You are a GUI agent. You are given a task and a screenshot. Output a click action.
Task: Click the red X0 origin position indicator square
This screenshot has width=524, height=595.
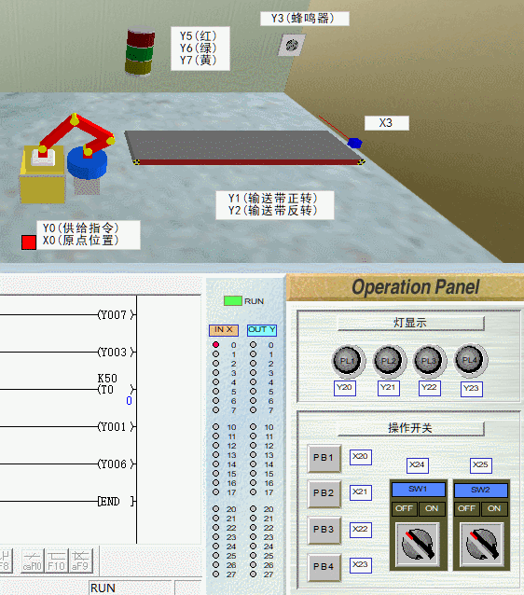(29, 242)
